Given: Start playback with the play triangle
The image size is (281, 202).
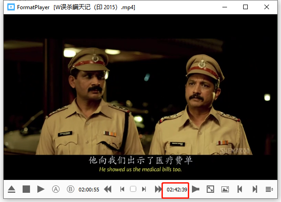Looking at the screenshot, I should [x=41, y=189].
